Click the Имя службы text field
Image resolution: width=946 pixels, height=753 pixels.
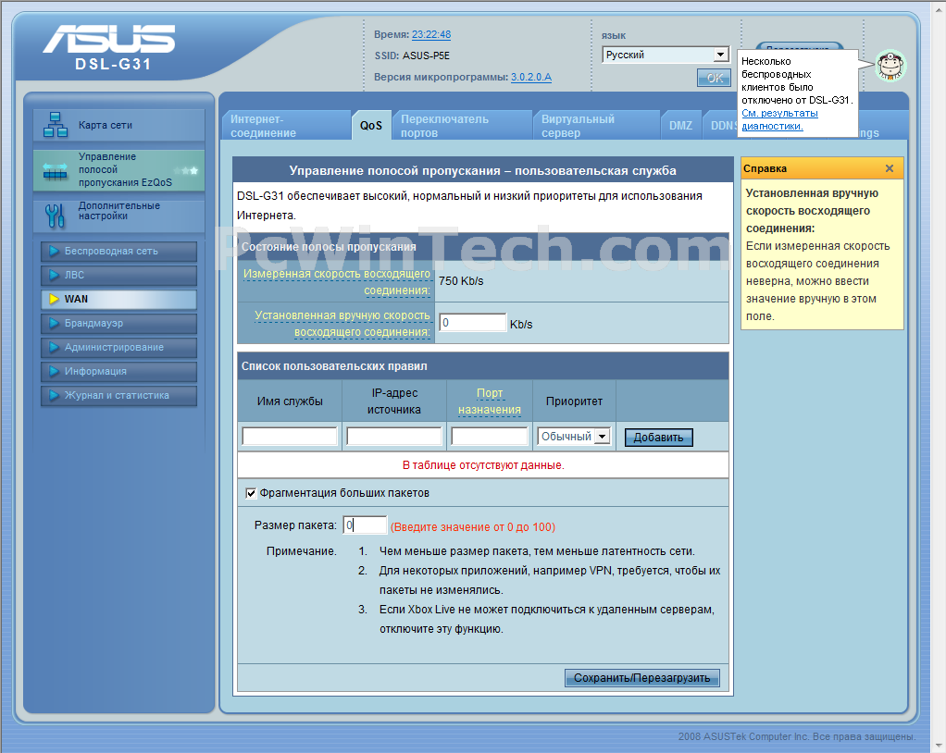point(289,436)
